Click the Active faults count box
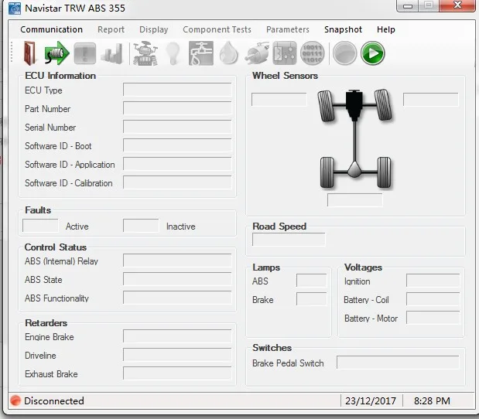This screenshot has height=419, width=479. (40, 226)
